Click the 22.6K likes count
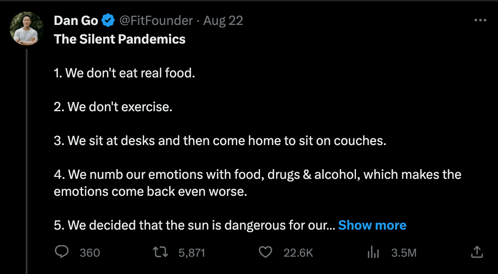Screen dimensions: 498x274 pos(298,253)
